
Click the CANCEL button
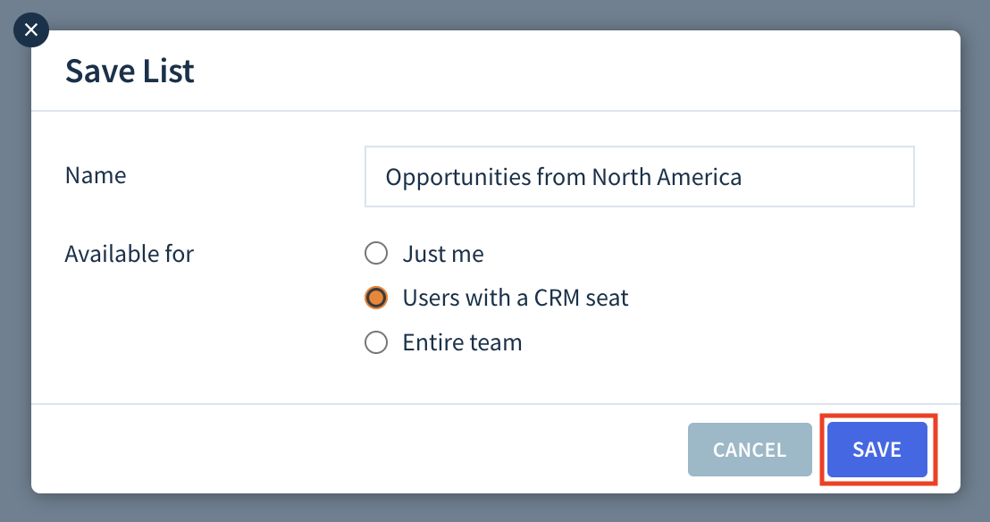click(750, 450)
